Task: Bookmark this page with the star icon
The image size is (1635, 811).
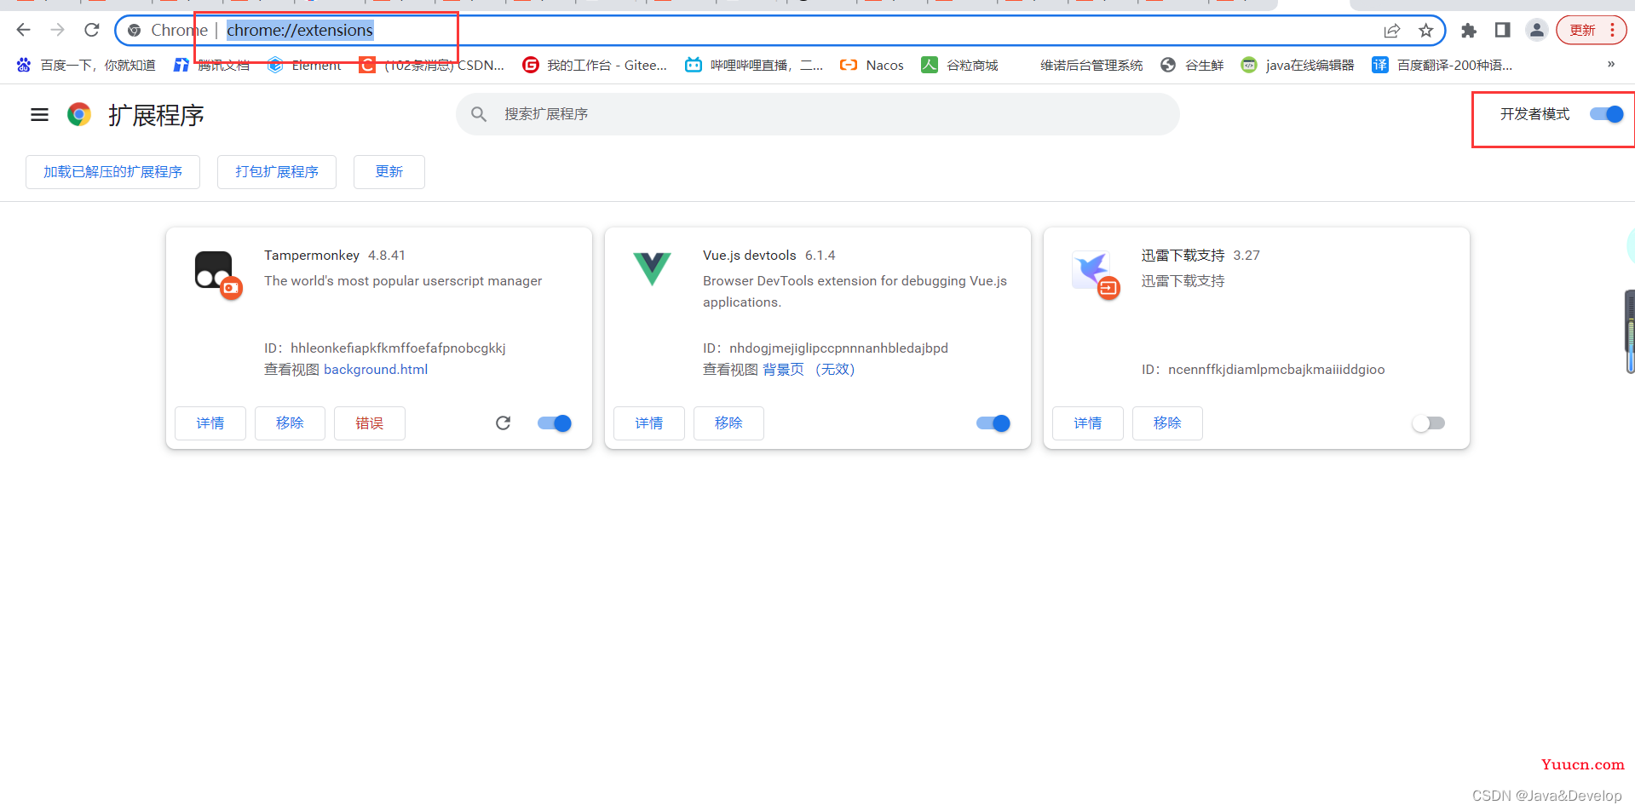Action: (x=1426, y=31)
